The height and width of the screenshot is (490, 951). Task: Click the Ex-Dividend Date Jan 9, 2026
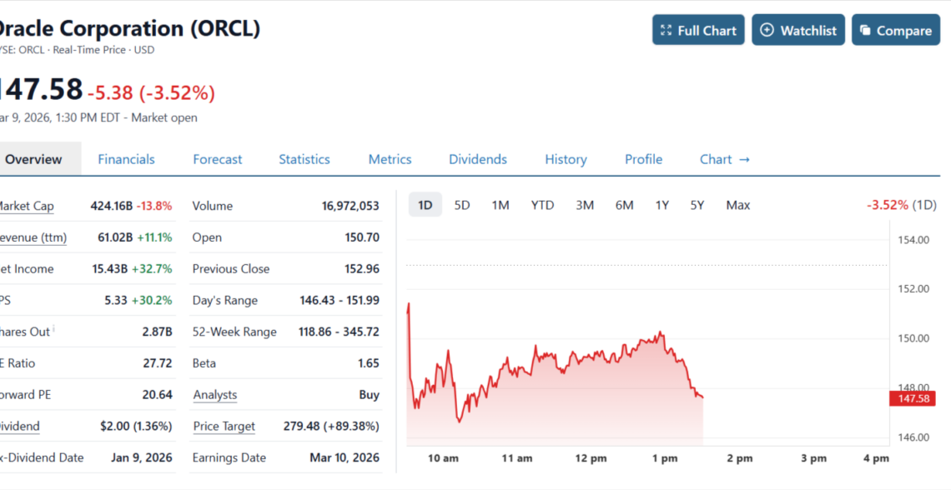[x=141, y=457]
